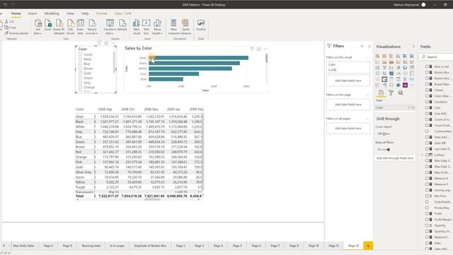
Task: Open the Get data menu in ribbon
Action: 38,27
